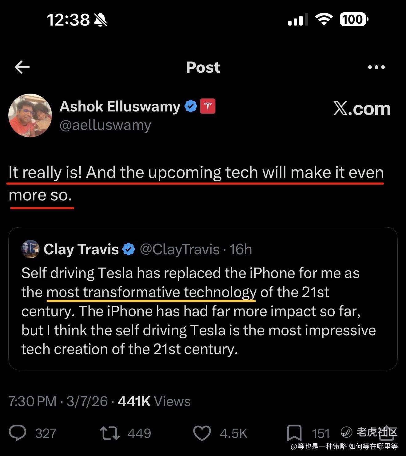Viewport: 406px width, 456px height.
Task: Like the post with the heart icon
Action: (x=202, y=433)
